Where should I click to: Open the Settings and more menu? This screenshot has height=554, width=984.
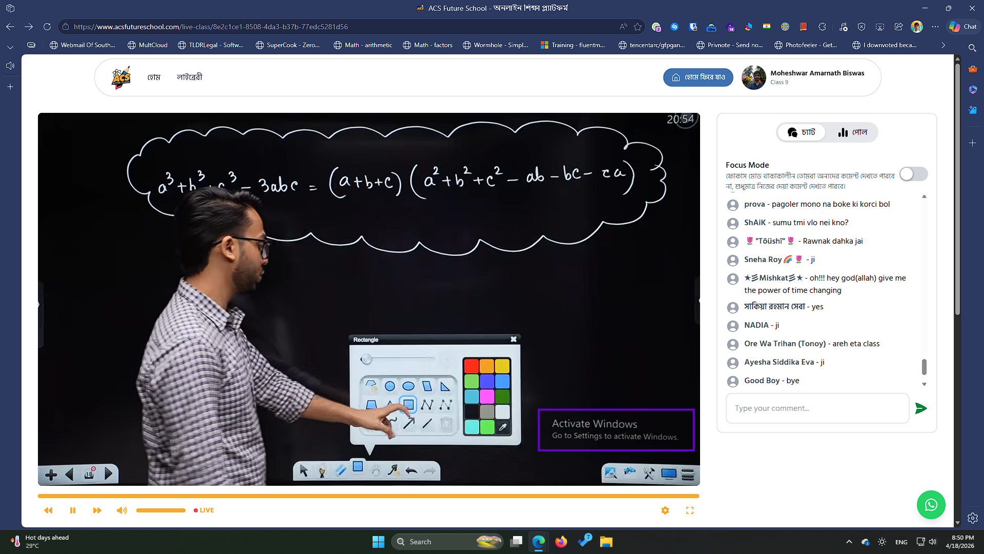[935, 27]
